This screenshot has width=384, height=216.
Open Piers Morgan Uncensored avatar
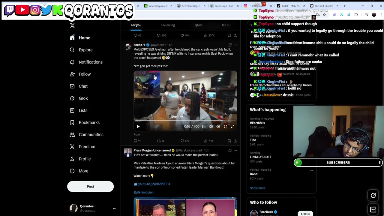[128, 152]
